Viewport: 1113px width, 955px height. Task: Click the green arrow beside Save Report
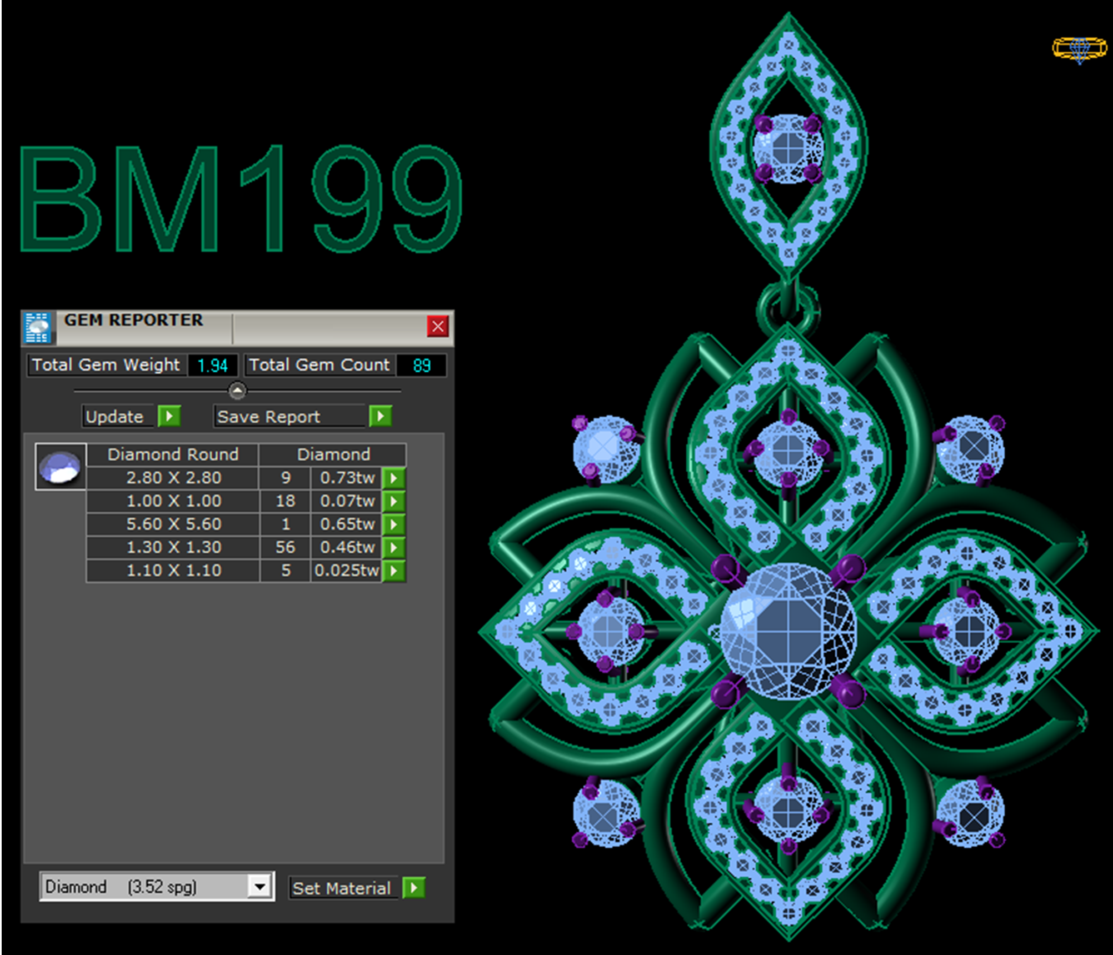click(381, 416)
